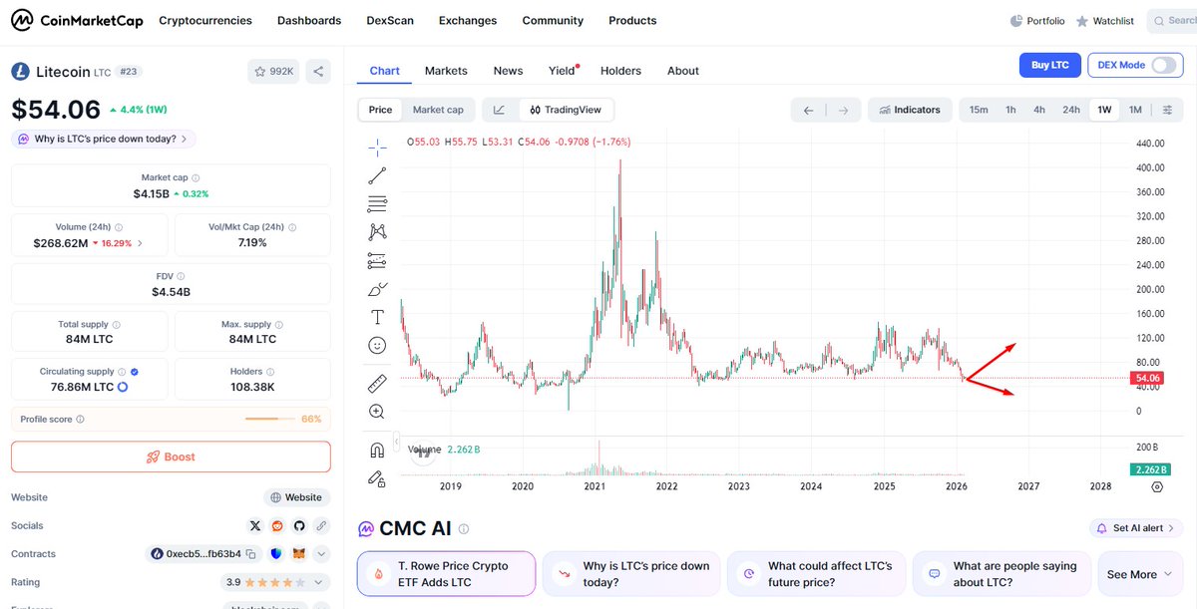Select the Fibonacci retracement tool

coord(377,204)
